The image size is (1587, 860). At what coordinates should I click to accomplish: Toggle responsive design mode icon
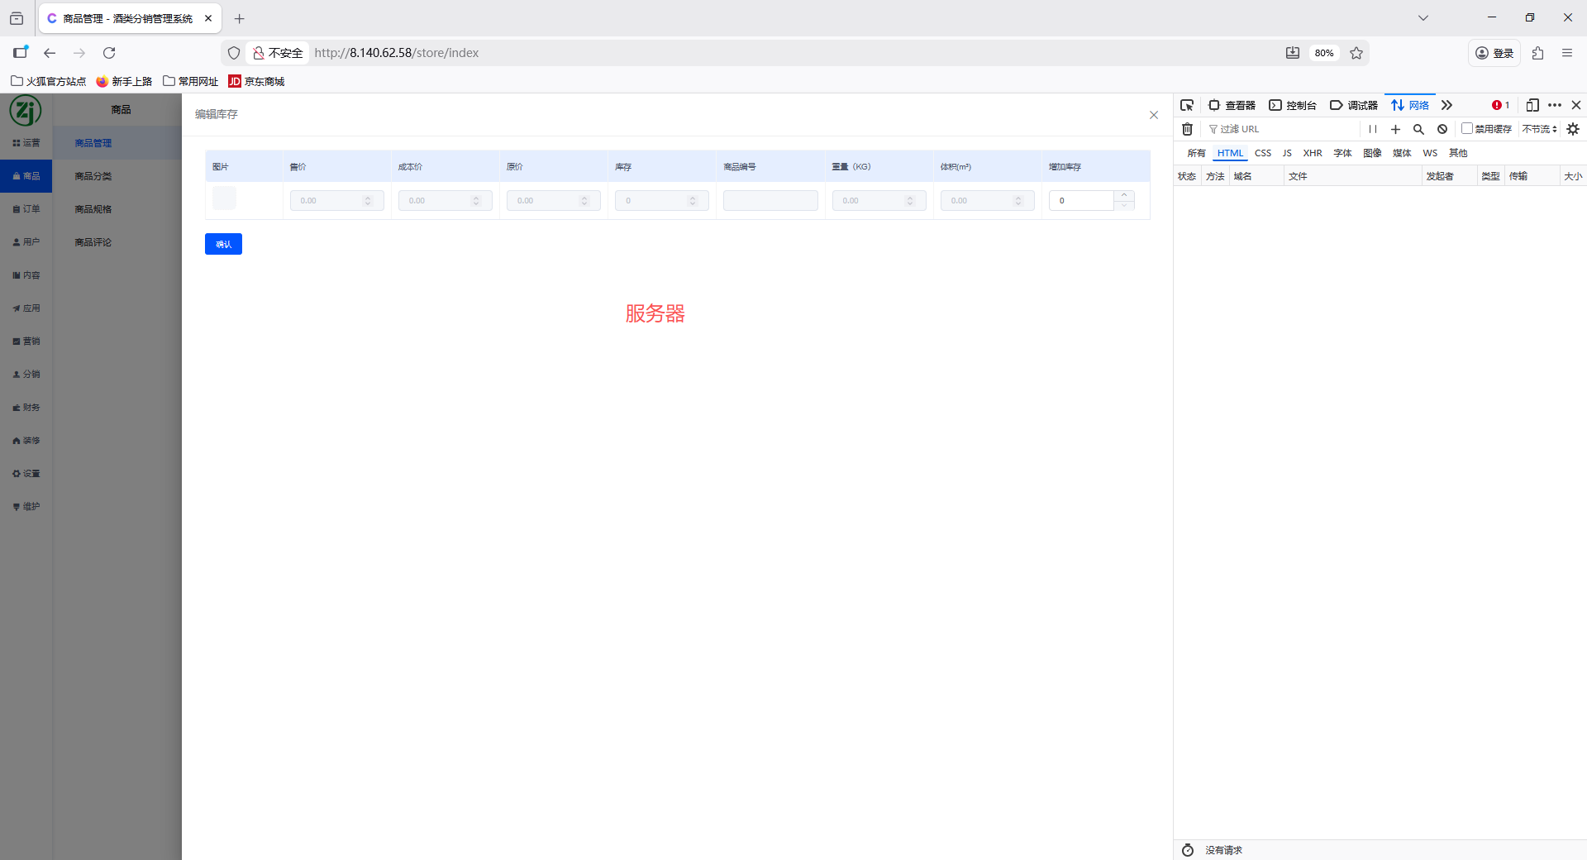pos(1532,105)
